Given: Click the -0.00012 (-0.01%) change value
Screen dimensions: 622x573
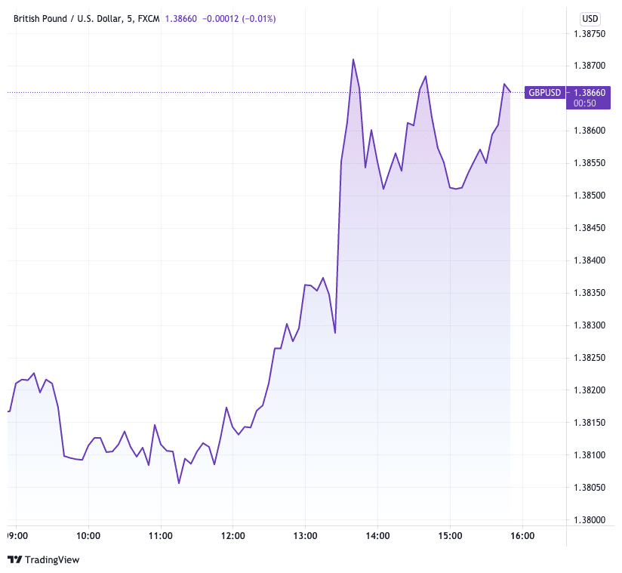Looking at the screenshot, I should [x=239, y=18].
